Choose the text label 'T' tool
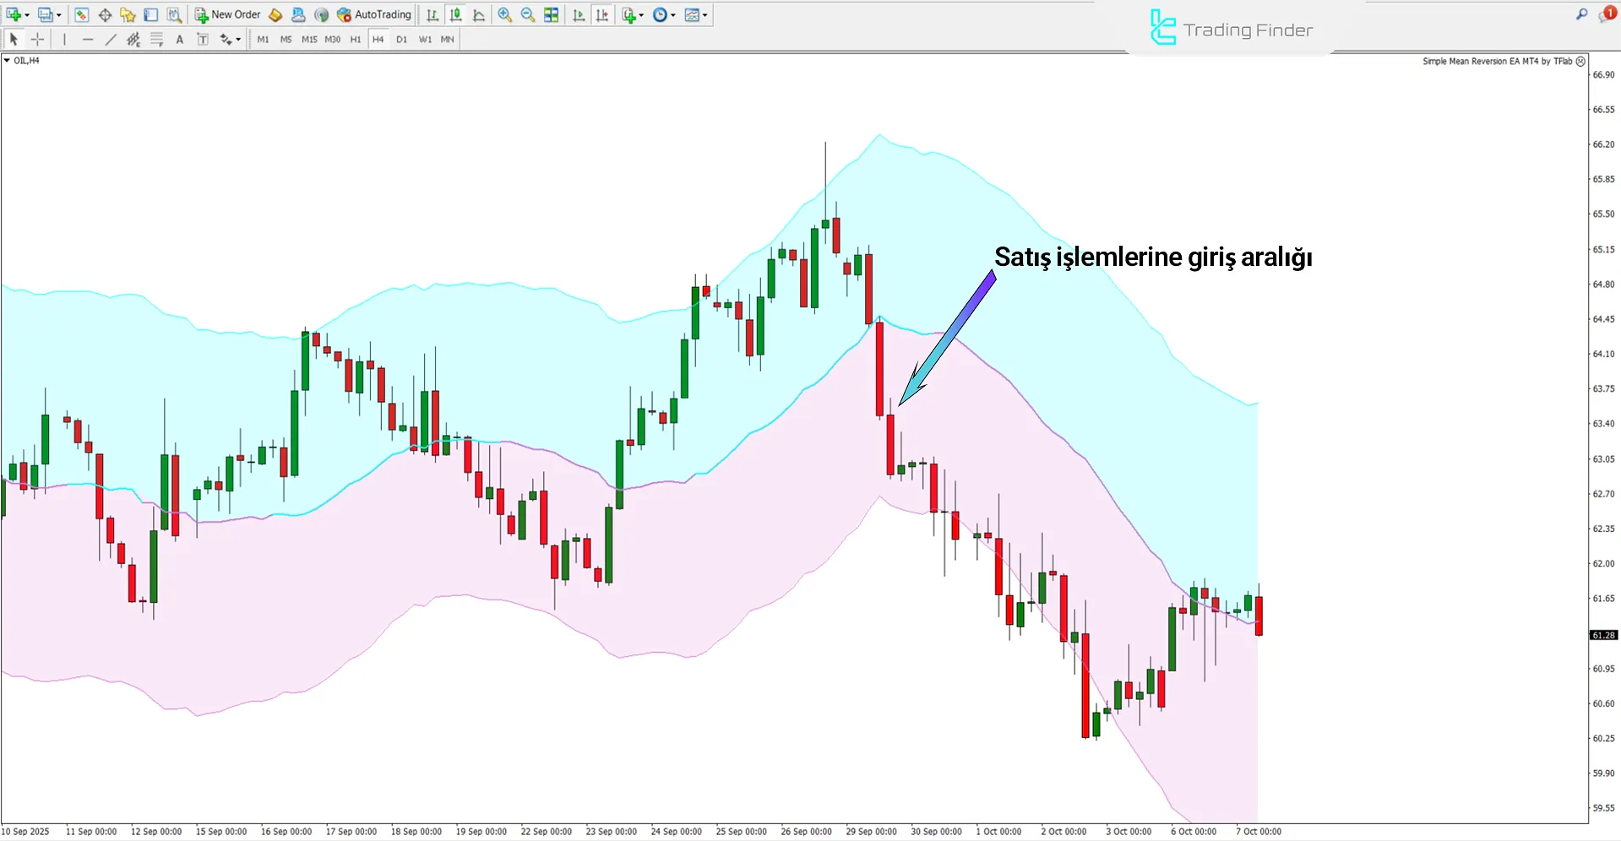Image resolution: width=1621 pixels, height=841 pixels. click(x=203, y=40)
